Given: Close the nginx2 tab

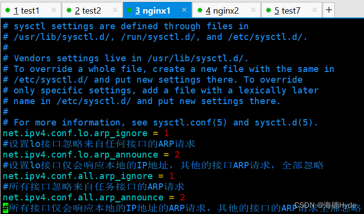Looking at the screenshot, I should [x=253, y=10].
